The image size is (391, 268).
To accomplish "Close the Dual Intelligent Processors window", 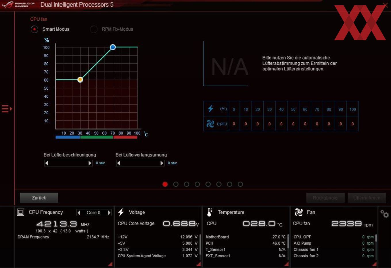I will (385, 5).
